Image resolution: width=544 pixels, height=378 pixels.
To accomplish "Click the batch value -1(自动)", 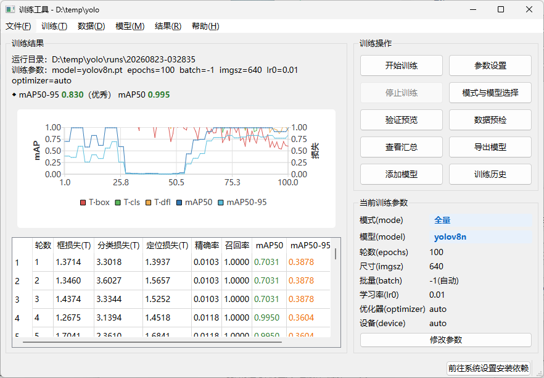I will [443, 280].
